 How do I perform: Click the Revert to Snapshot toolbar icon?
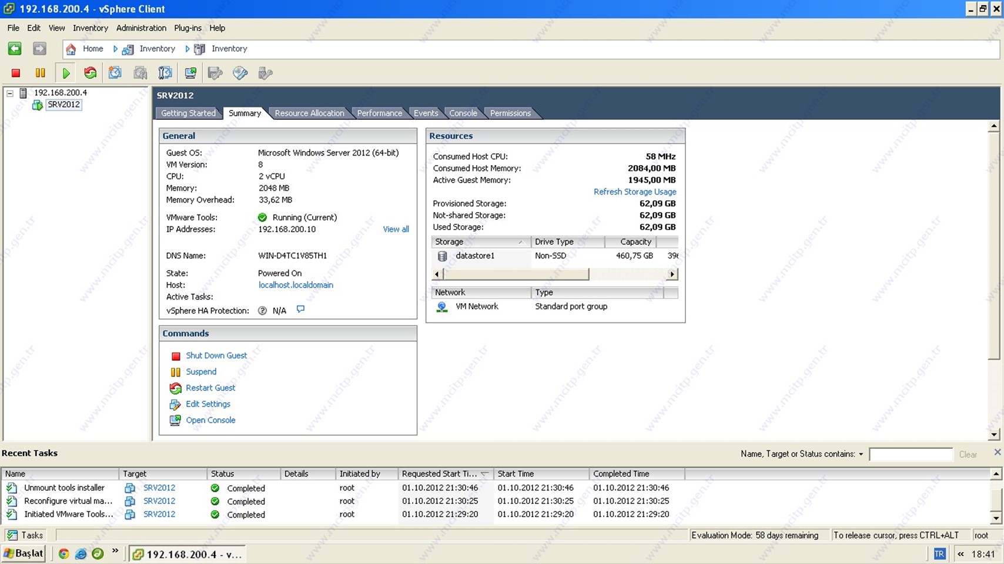(x=140, y=73)
